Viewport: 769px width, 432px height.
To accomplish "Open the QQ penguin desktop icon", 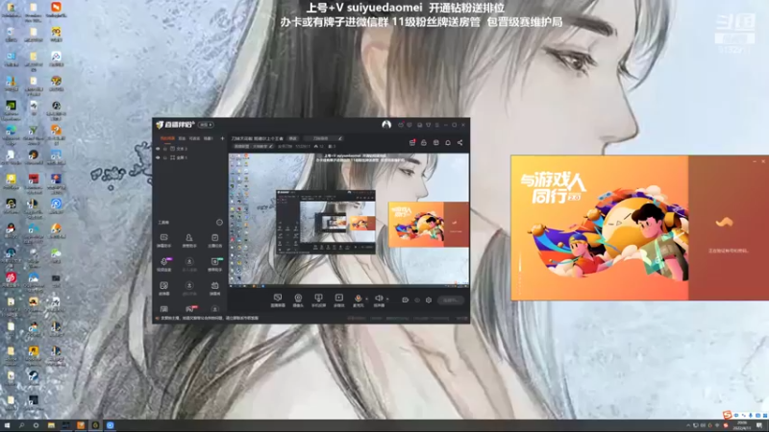I will (x=11, y=231).
